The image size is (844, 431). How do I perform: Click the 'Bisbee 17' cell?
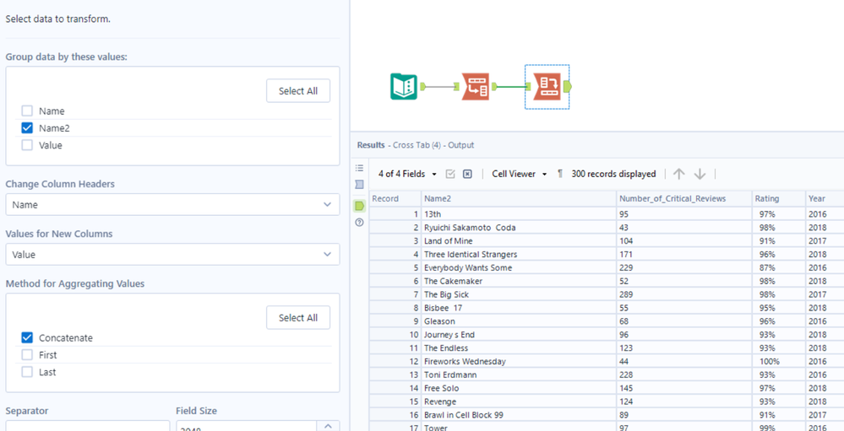[519, 308]
